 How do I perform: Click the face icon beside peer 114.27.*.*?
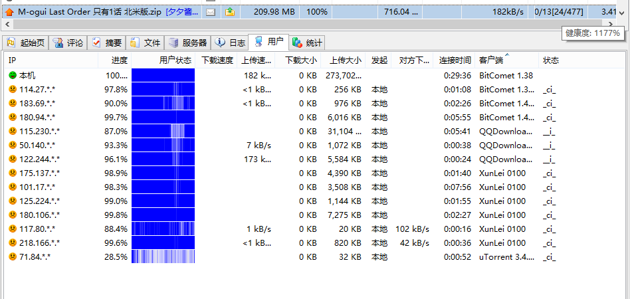pos(13,90)
